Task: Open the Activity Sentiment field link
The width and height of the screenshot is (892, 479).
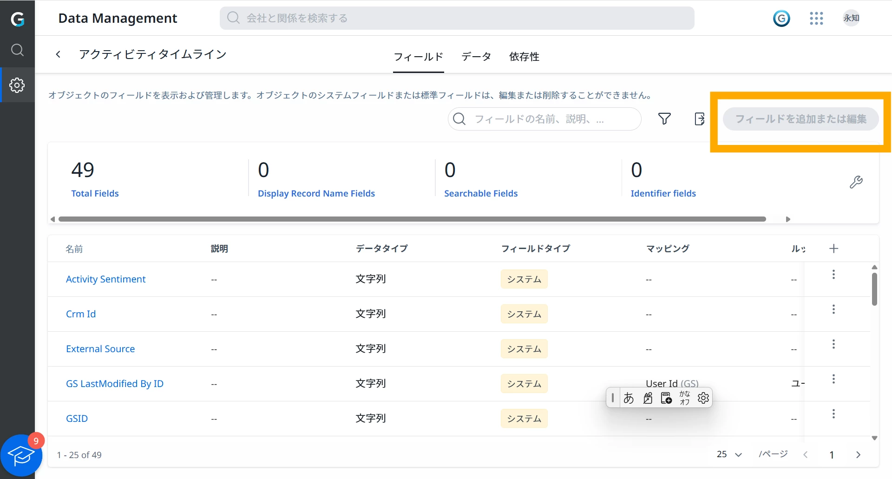Action: [105, 279]
